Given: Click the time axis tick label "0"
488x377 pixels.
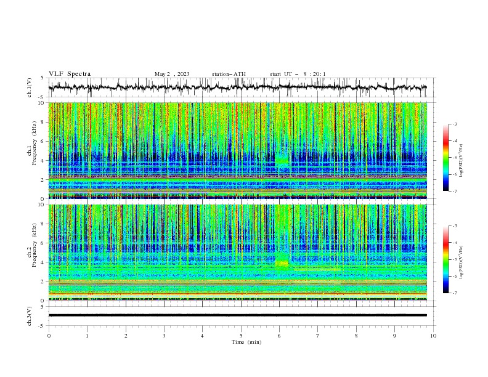Looking at the screenshot, I should (49, 336).
